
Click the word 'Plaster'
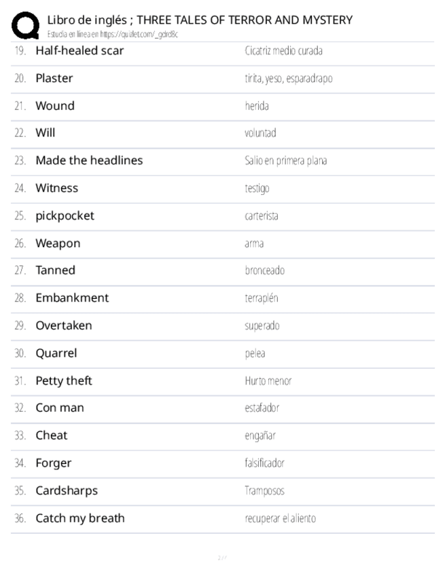[x=54, y=78]
